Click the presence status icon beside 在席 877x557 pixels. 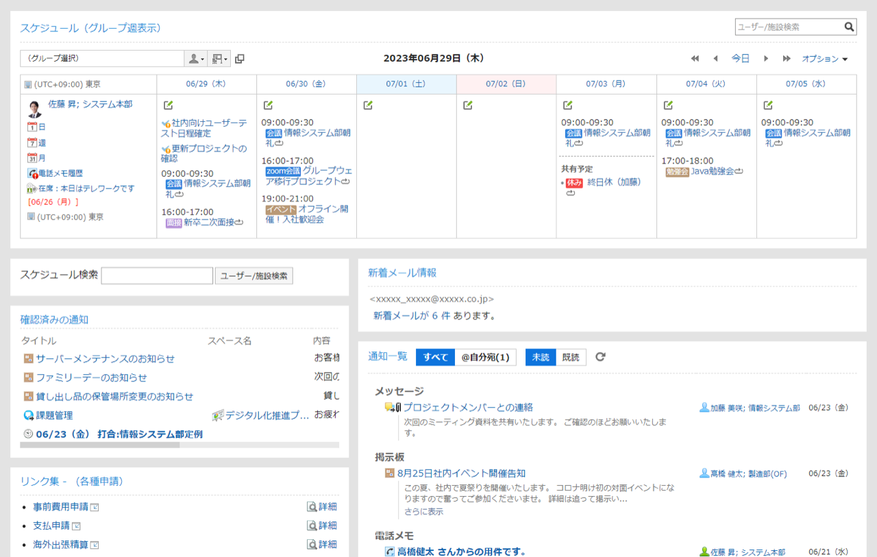(x=32, y=188)
